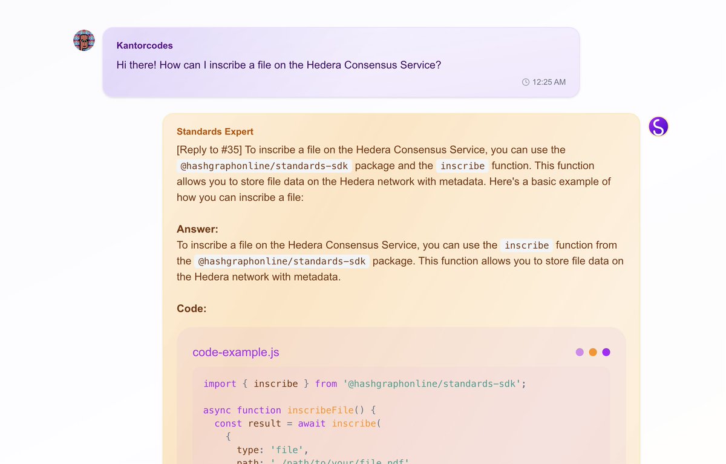Click the Standards Expert sender name
Screen dimensions: 726x464
click(x=215, y=131)
